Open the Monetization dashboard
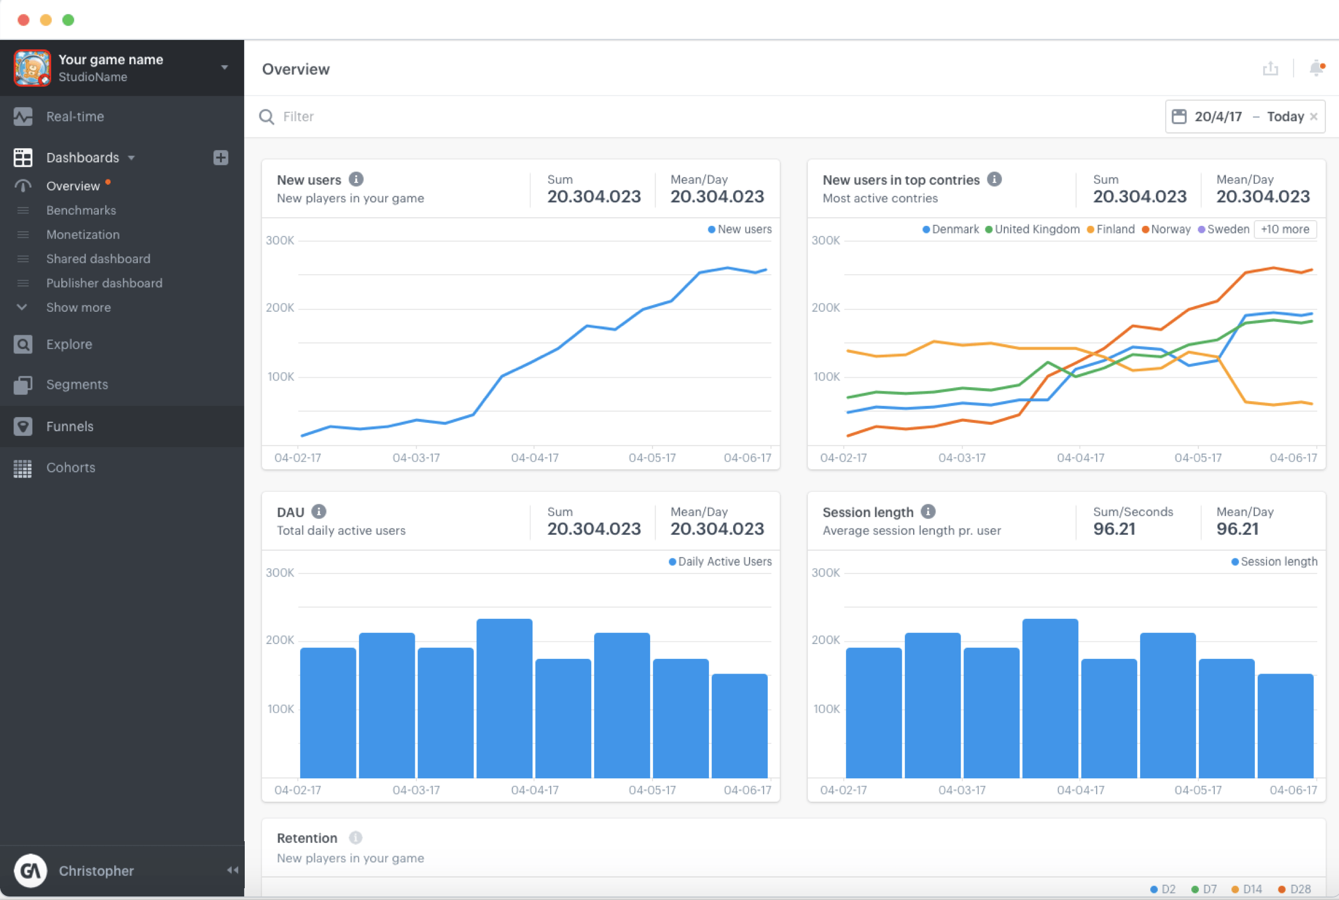This screenshot has width=1339, height=900. [83, 234]
